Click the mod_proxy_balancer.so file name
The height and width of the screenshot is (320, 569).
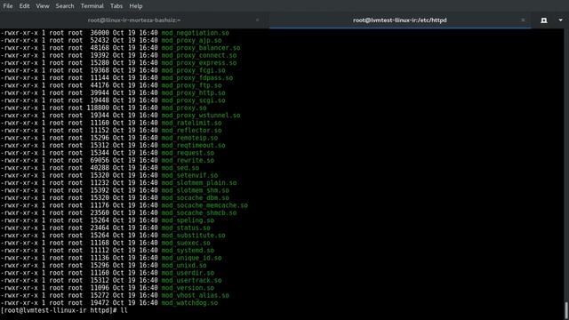point(201,48)
